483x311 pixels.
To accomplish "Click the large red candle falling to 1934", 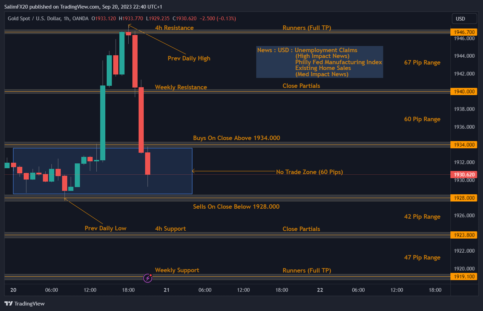I will [x=141, y=120].
